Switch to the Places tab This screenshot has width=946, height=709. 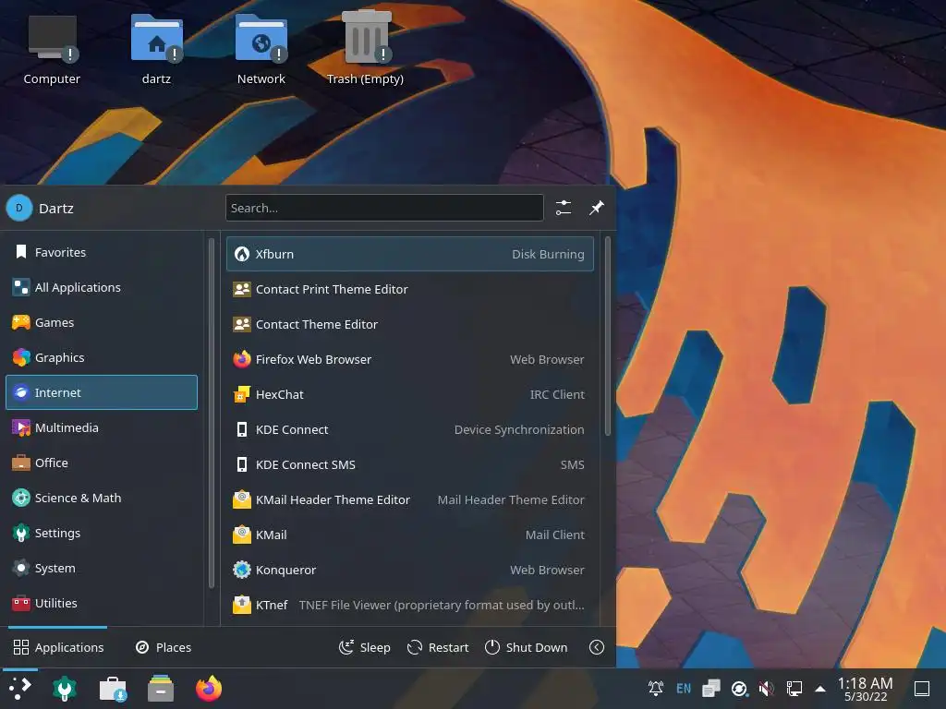click(x=164, y=647)
